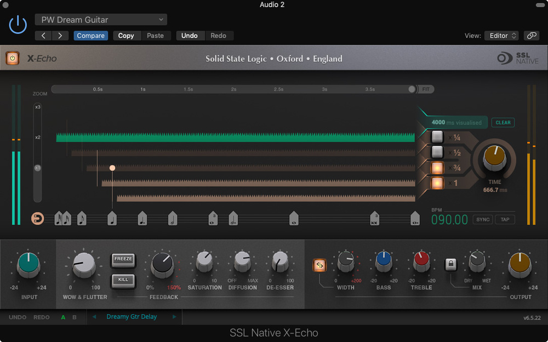
Task: Click Redo in the plugin header
Action: point(219,36)
